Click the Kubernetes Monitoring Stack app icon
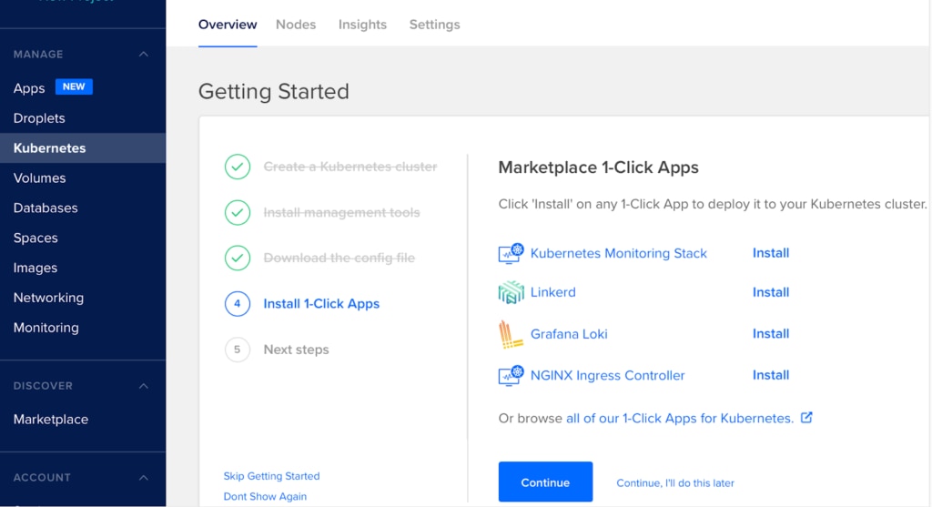 coord(512,253)
